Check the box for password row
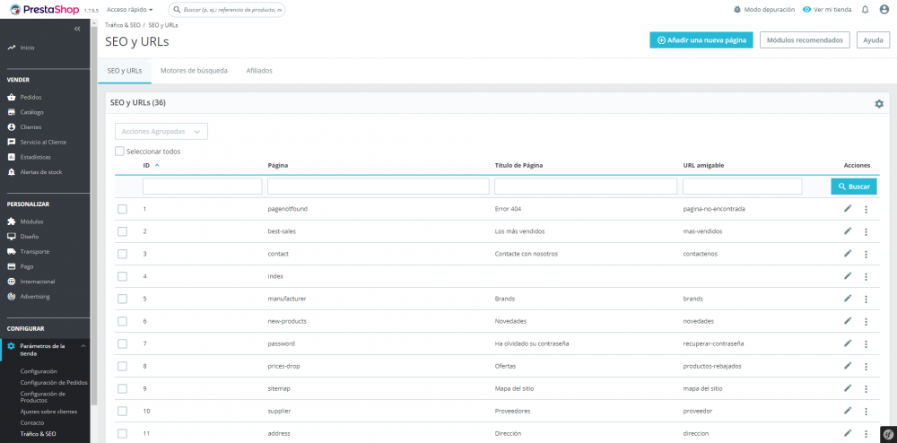The image size is (897, 443). pos(122,343)
